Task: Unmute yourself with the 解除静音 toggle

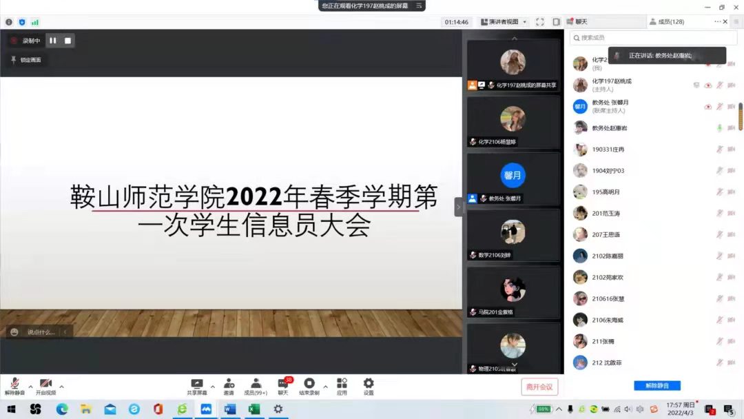Action: coord(15,385)
